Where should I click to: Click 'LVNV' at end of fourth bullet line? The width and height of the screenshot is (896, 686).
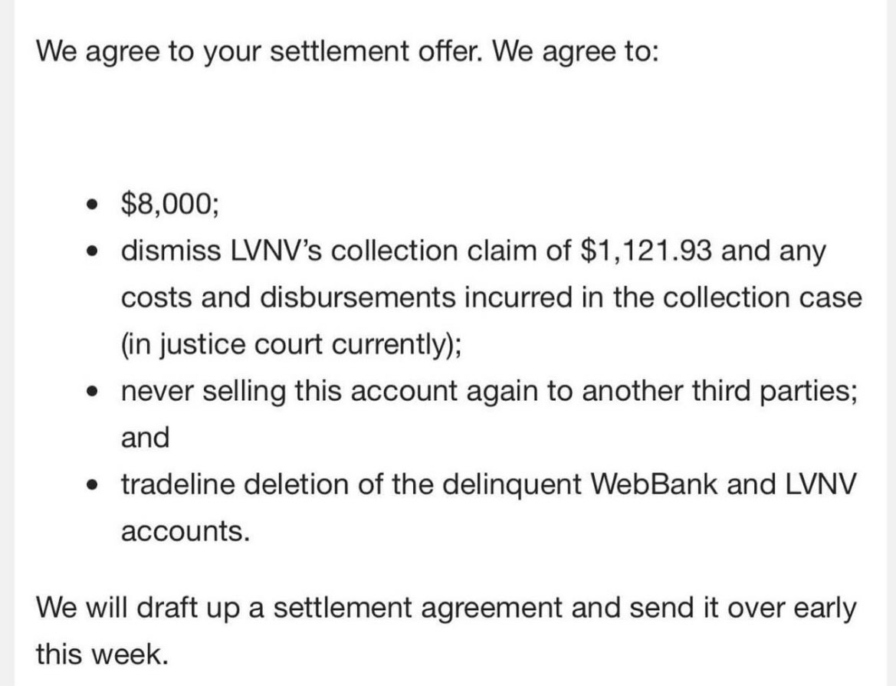point(821,484)
